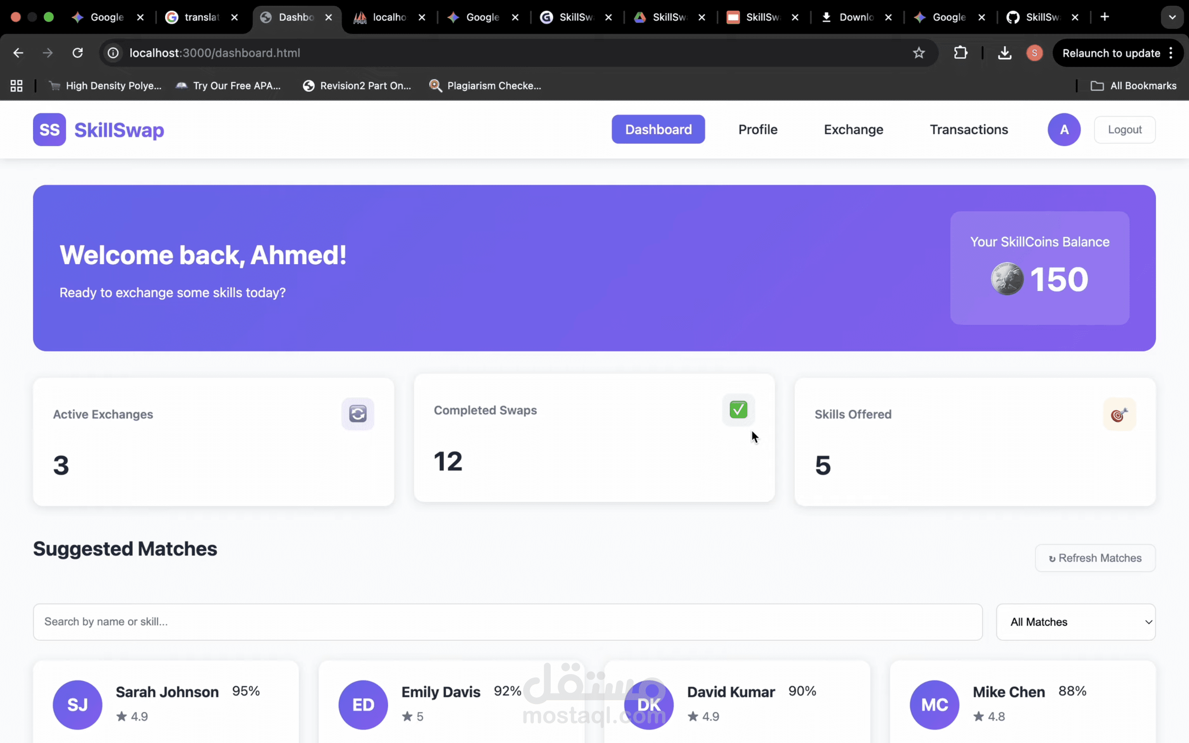Open the browser downloads icon
The height and width of the screenshot is (743, 1189).
1005,52
